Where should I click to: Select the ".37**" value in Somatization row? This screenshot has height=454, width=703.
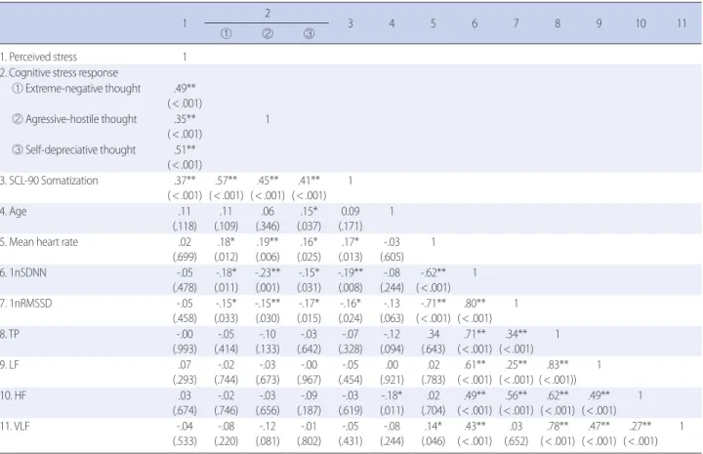pyautogui.click(x=185, y=181)
